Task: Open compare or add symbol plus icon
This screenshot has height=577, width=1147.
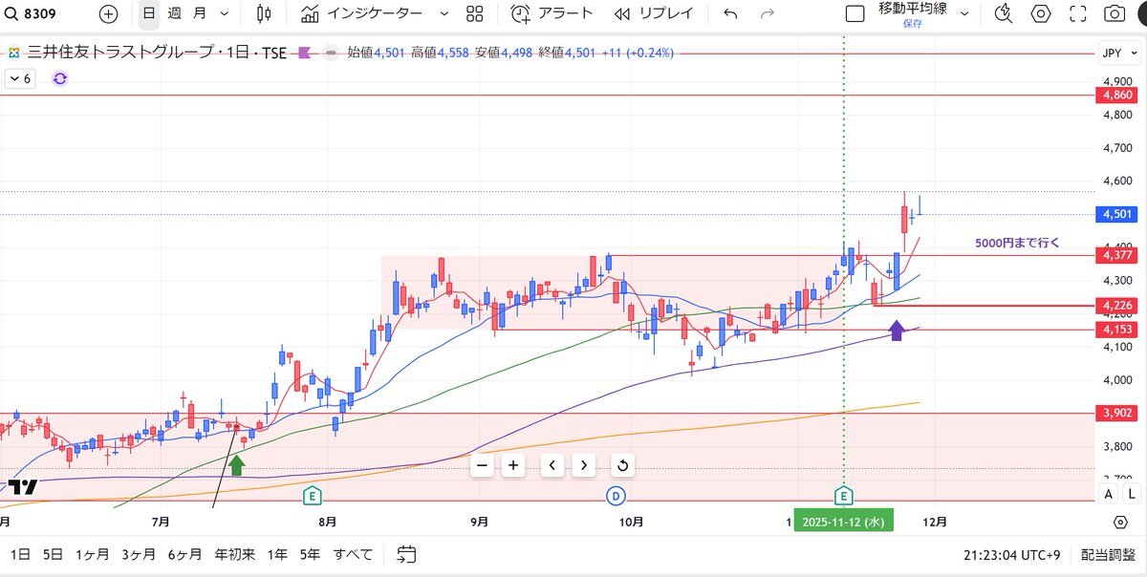Action: tap(109, 14)
